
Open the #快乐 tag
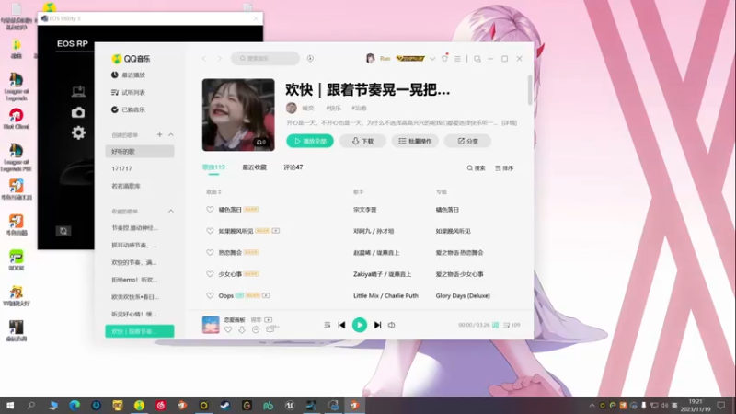tap(333, 108)
